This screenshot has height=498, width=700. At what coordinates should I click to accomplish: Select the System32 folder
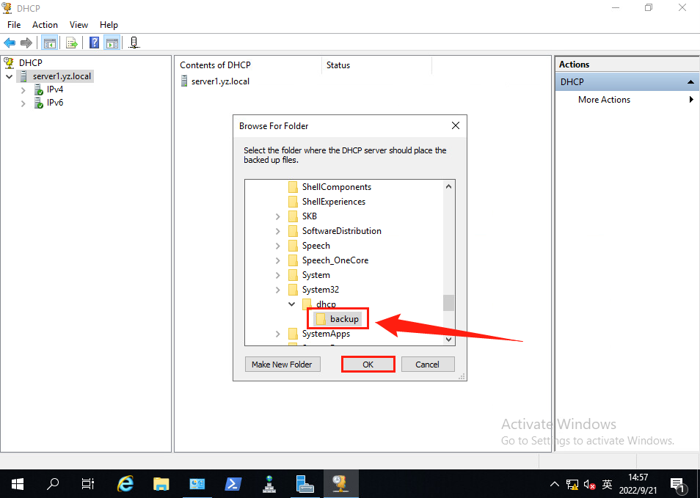[321, 290]
